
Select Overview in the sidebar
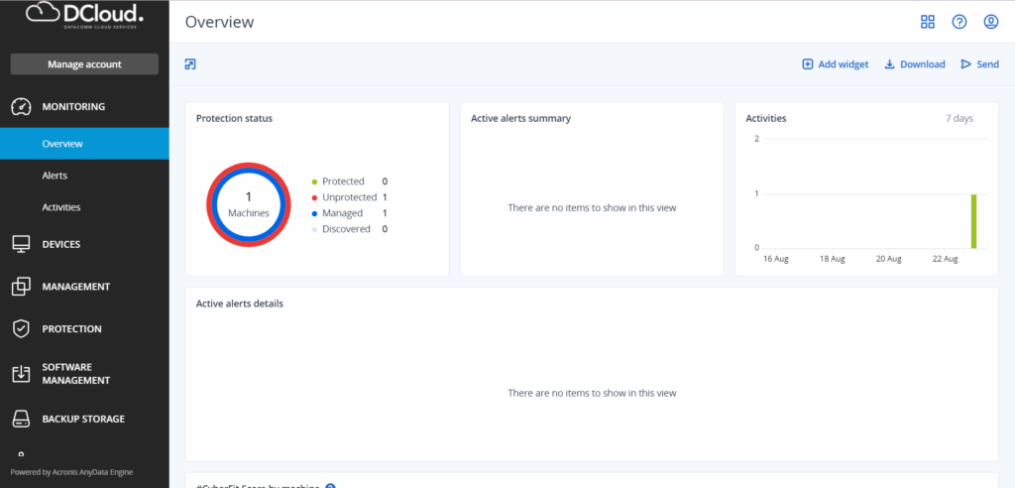62,144
